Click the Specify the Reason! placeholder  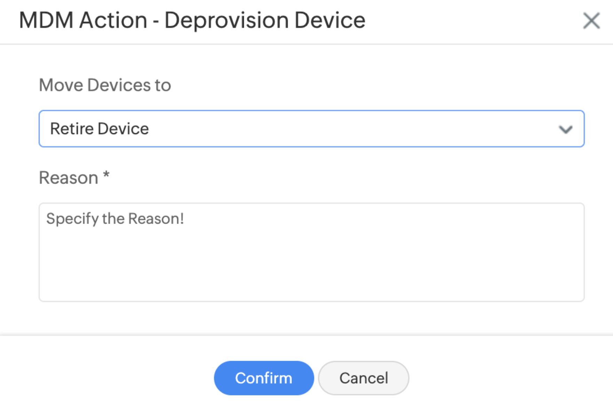(x=115, y=219)
